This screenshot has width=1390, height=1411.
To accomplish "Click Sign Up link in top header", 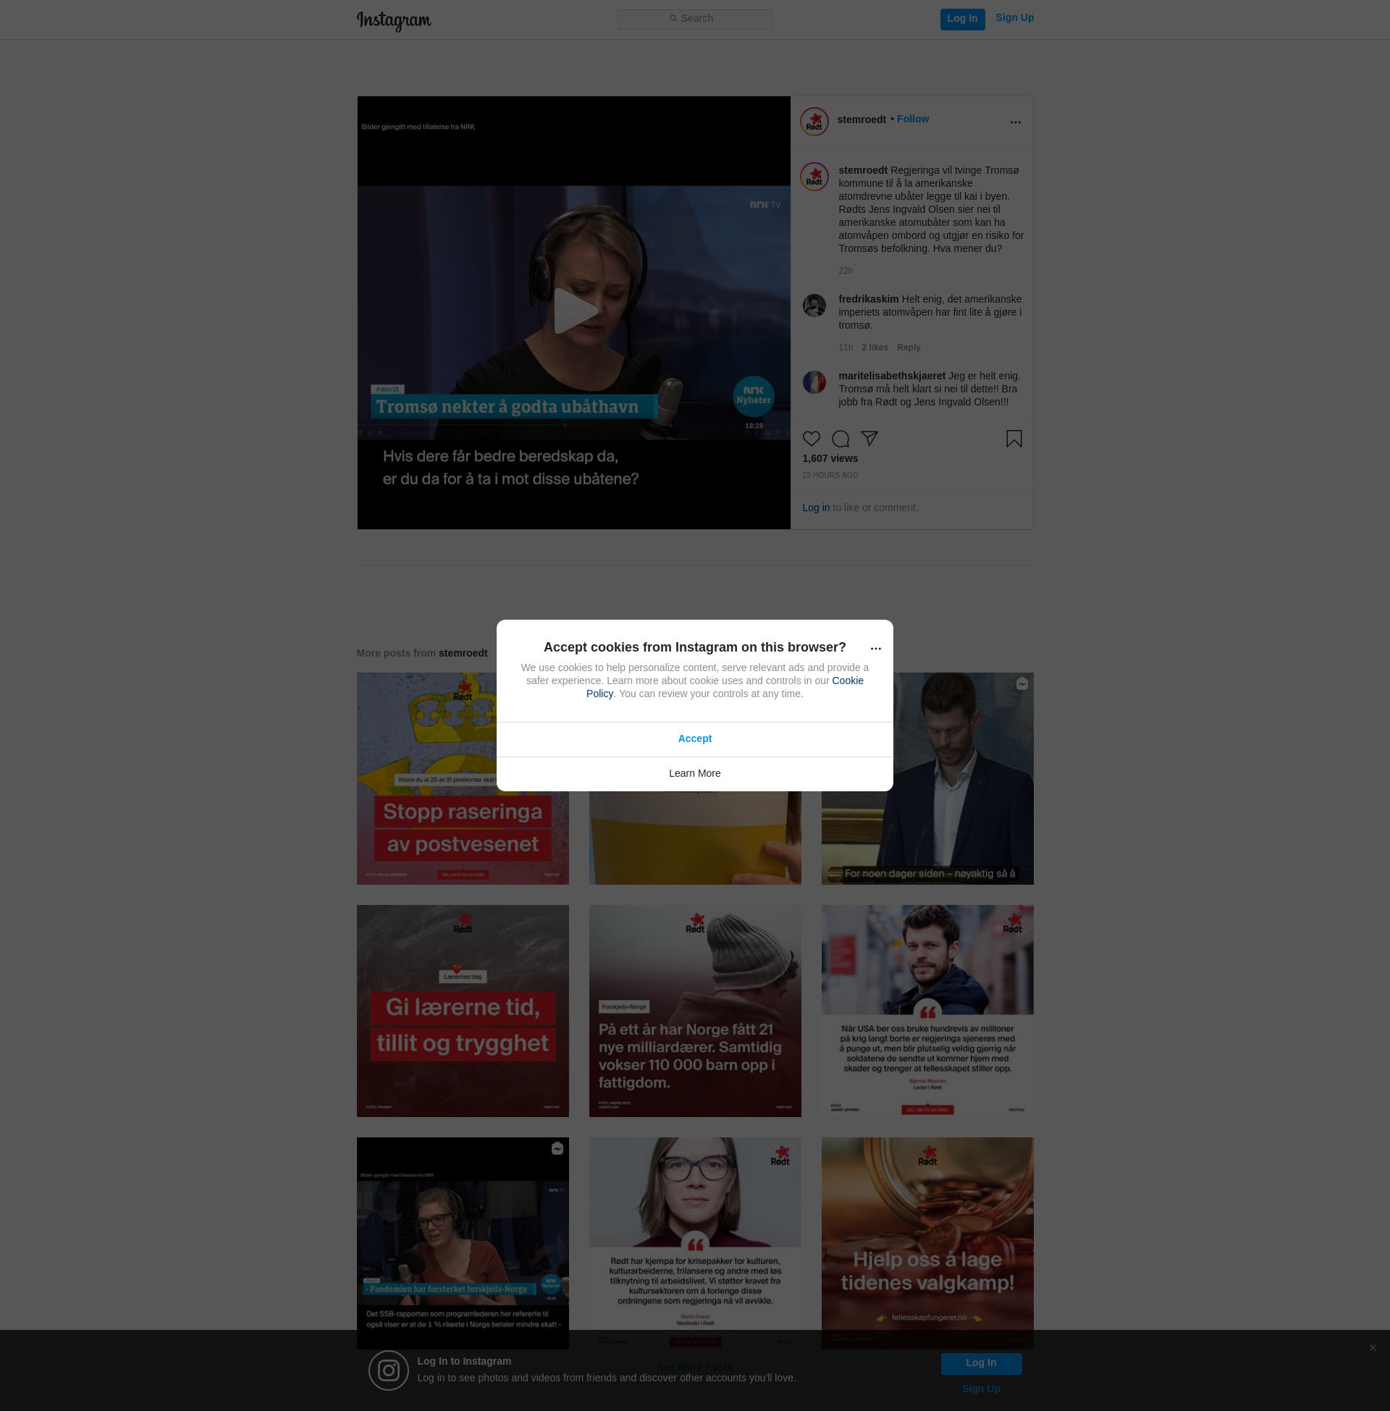I will [x=1014, y=18].
